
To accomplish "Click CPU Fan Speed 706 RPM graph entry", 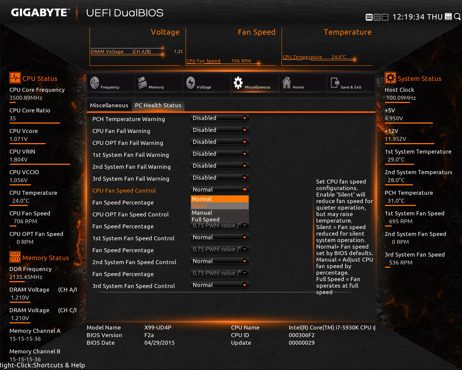I will [x=219, y=61].
